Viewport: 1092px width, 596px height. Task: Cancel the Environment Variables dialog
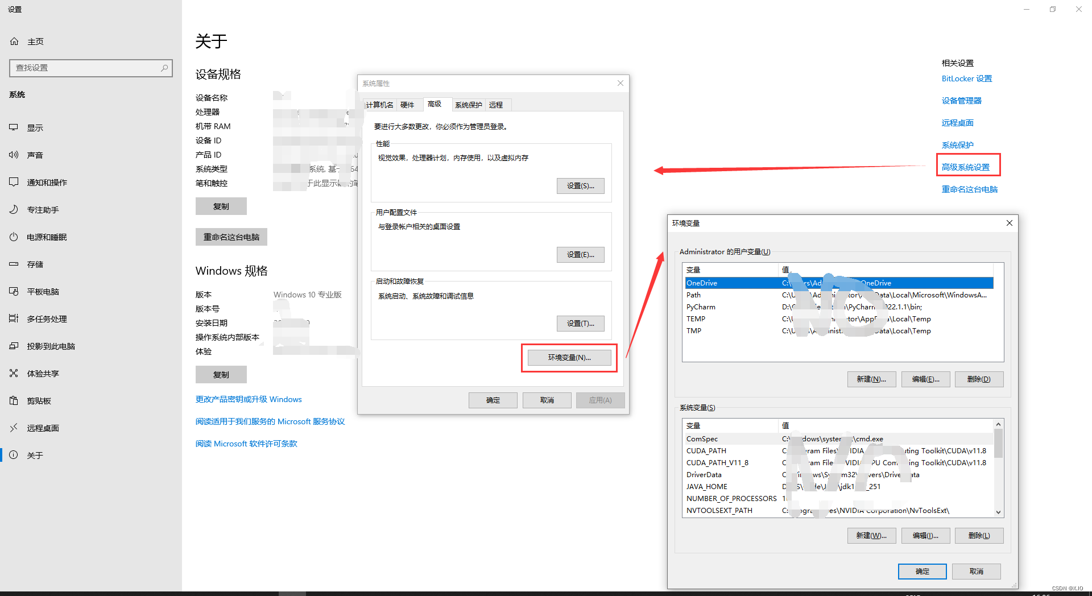[x=977, y=572]
